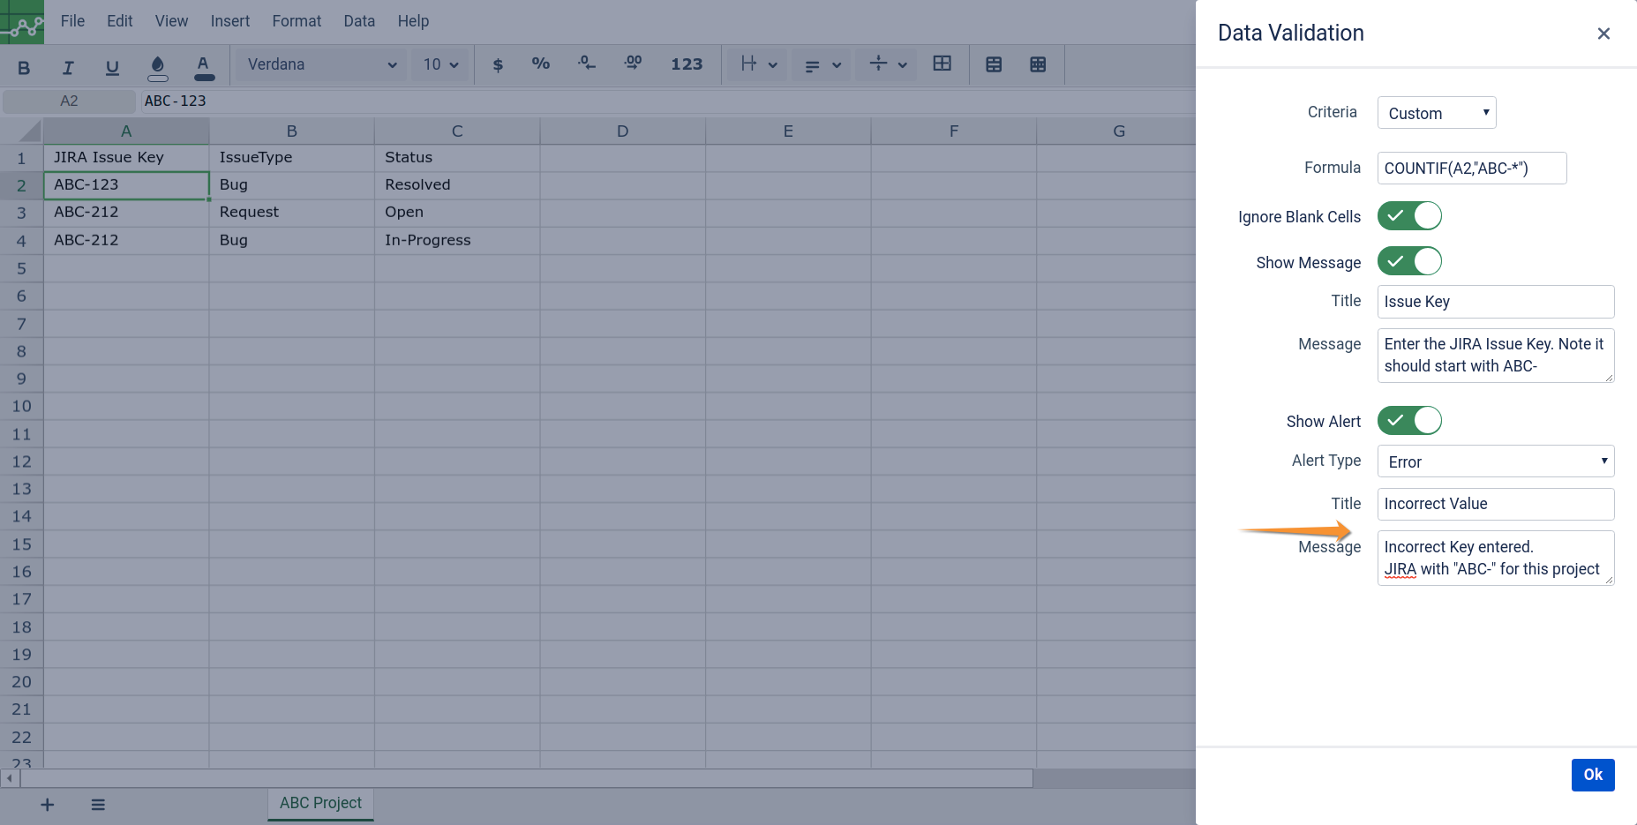Open the 123 number format options
1637x825 pixels.
tap(687, 64)
